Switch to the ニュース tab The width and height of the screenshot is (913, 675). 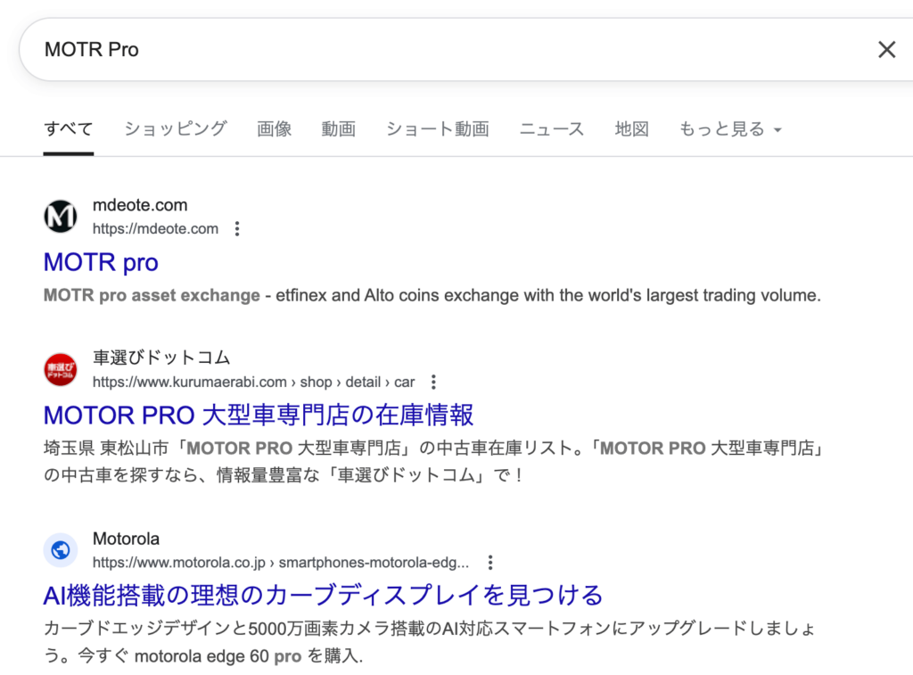coord(551,128)
